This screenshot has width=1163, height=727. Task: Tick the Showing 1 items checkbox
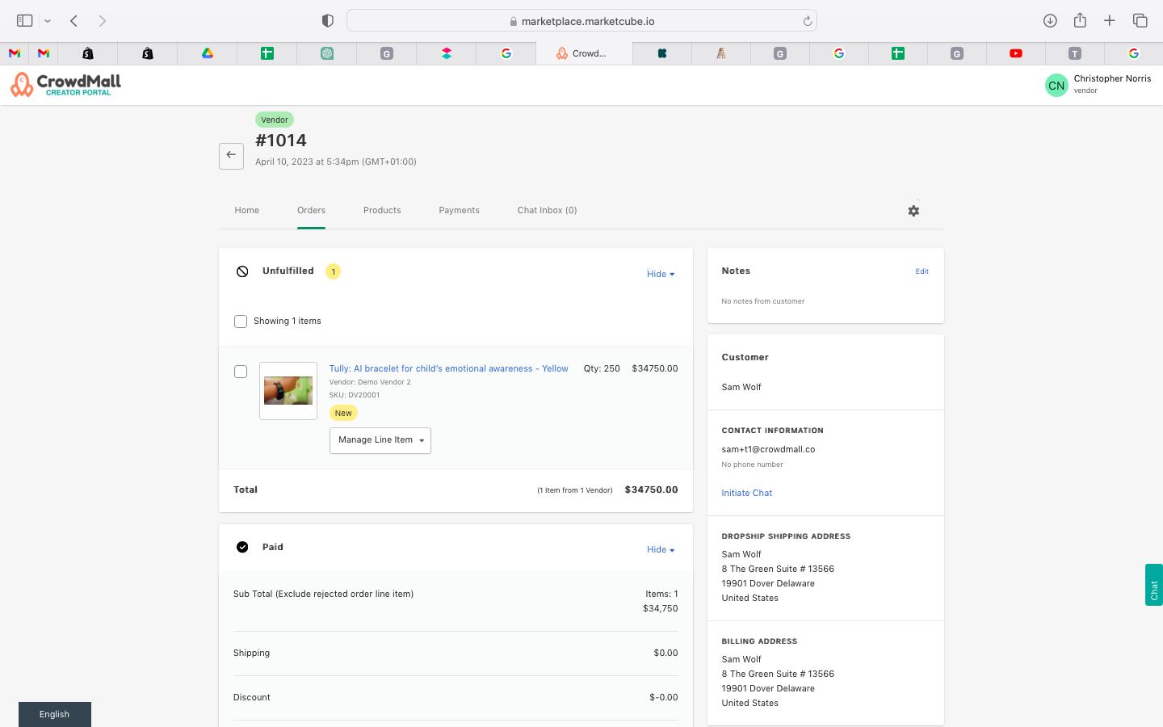click(241, 321)
